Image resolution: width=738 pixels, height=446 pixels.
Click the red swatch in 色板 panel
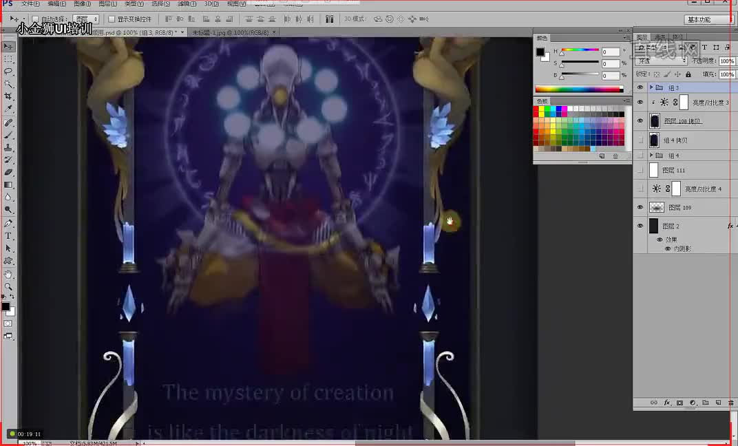tap(536, 109)
